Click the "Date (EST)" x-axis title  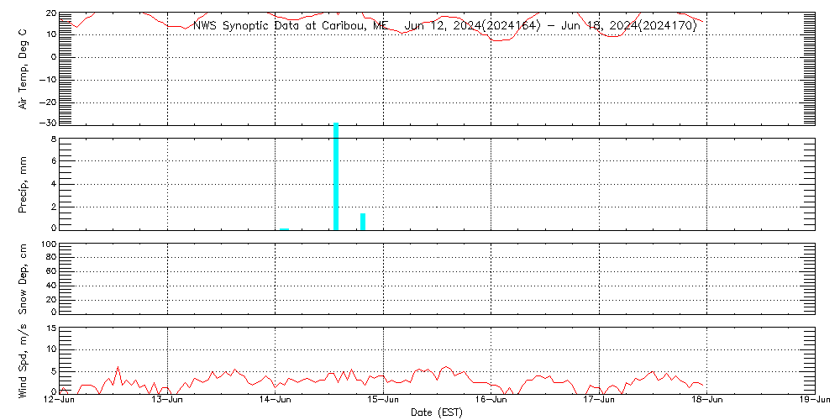coord(438,412)
